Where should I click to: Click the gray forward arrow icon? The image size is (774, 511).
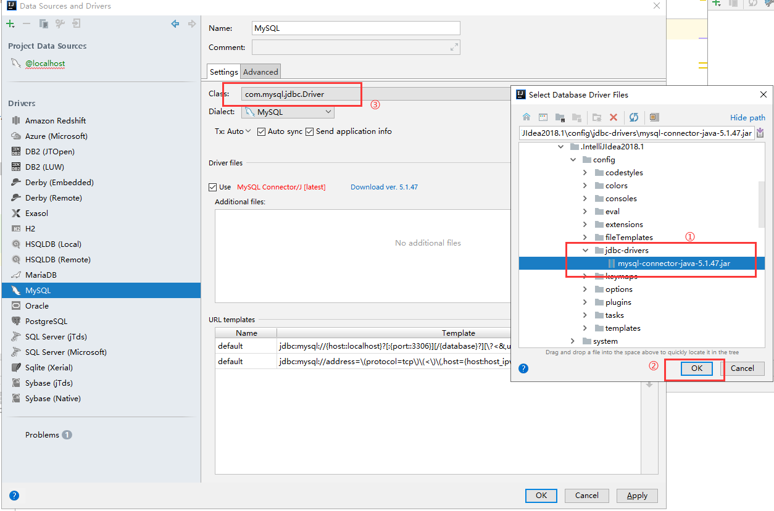[192, 23]
